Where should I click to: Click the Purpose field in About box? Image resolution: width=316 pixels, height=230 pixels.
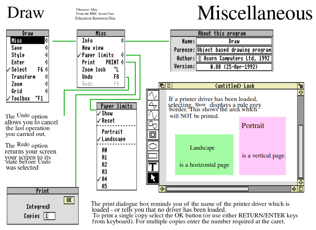234,50
